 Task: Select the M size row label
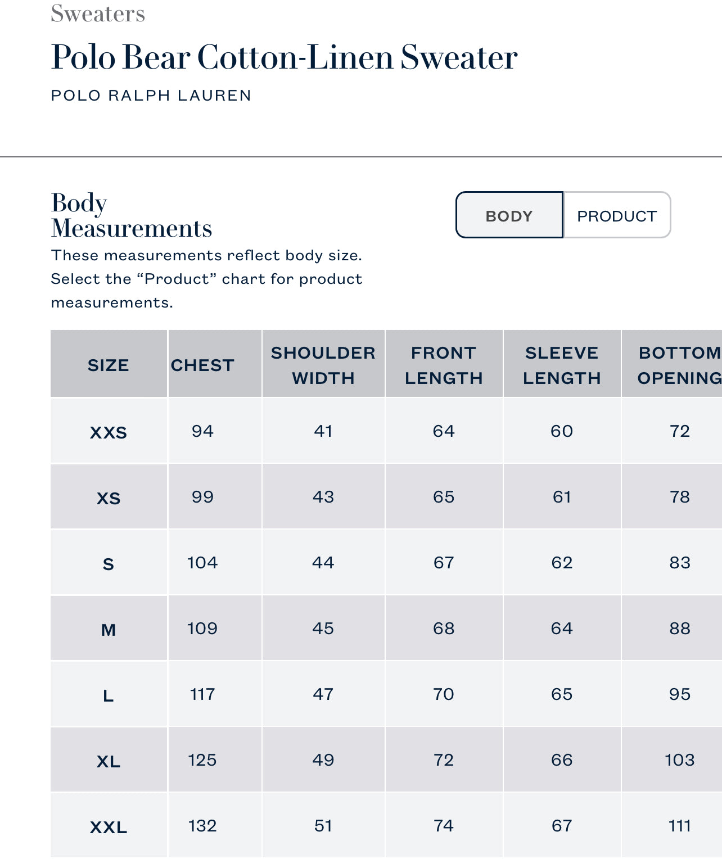pos(109,630)
